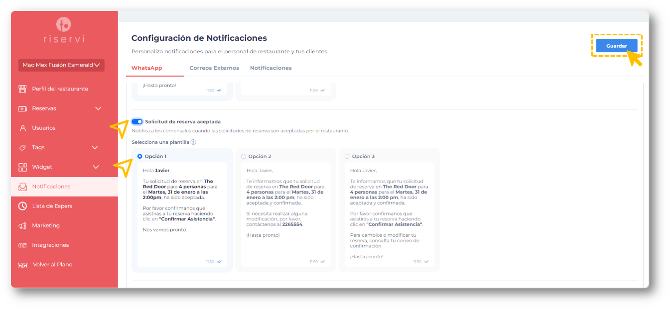Disable Solicitud de reserva aceptada toggle
The height and width of the screenshot is (309, 670).
pyautogui.click(x=137, y=121)
